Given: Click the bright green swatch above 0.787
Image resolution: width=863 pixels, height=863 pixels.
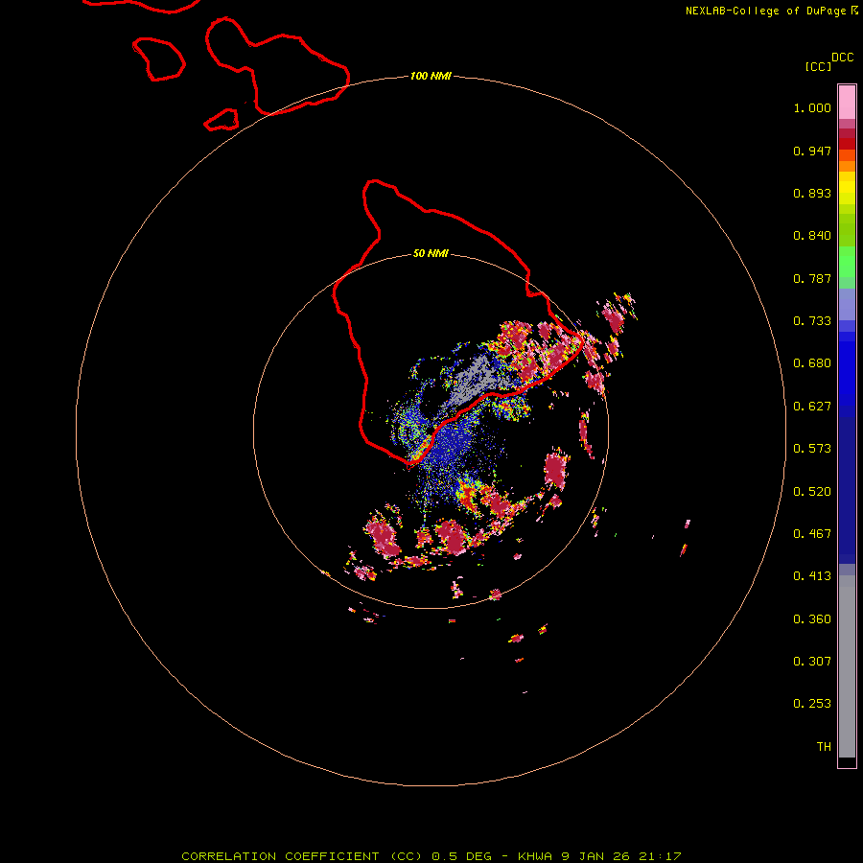Looking at the screenshot, I should coord(847,262).
